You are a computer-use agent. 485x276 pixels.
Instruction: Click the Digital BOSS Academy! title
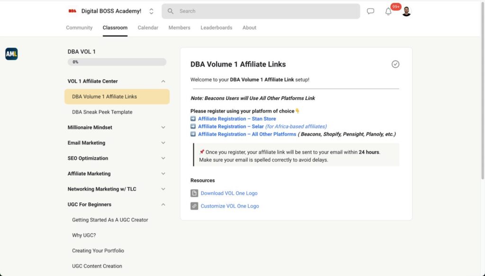(111, 11)
